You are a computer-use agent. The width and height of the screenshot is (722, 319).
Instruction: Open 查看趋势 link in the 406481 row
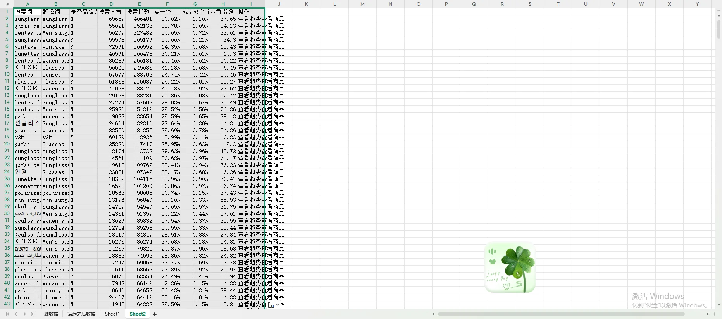[x=250, y=19]
